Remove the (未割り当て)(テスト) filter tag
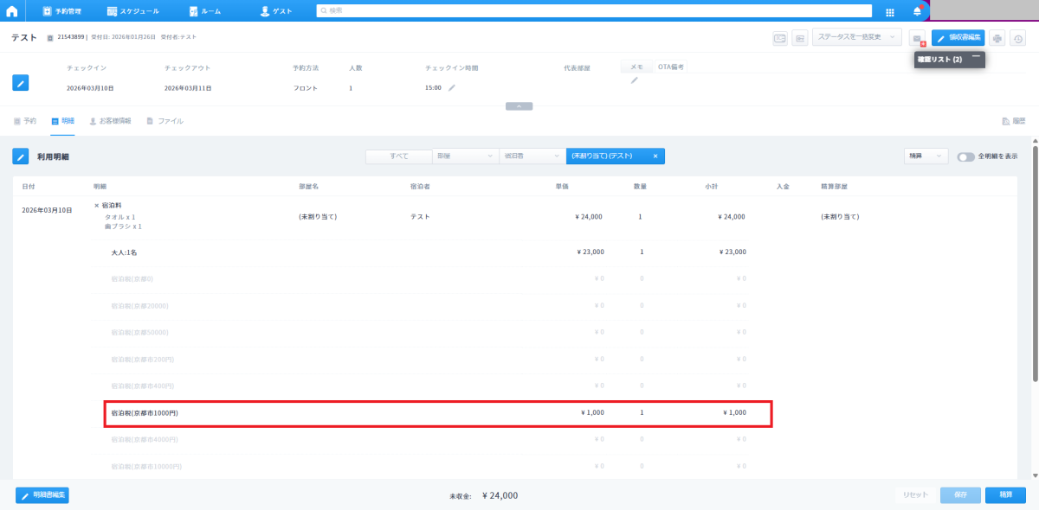This screenshot has width=1039, height=510. 655,156
